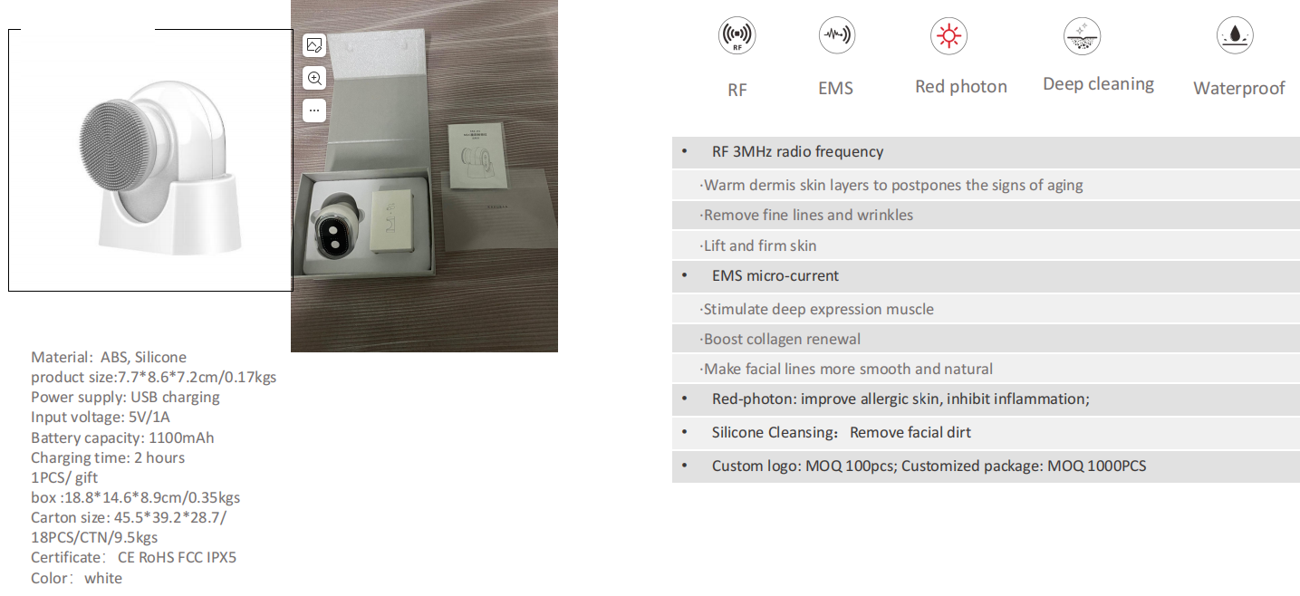
Task: Click the EMS waveform icon
Action: [x=836, y=36]
